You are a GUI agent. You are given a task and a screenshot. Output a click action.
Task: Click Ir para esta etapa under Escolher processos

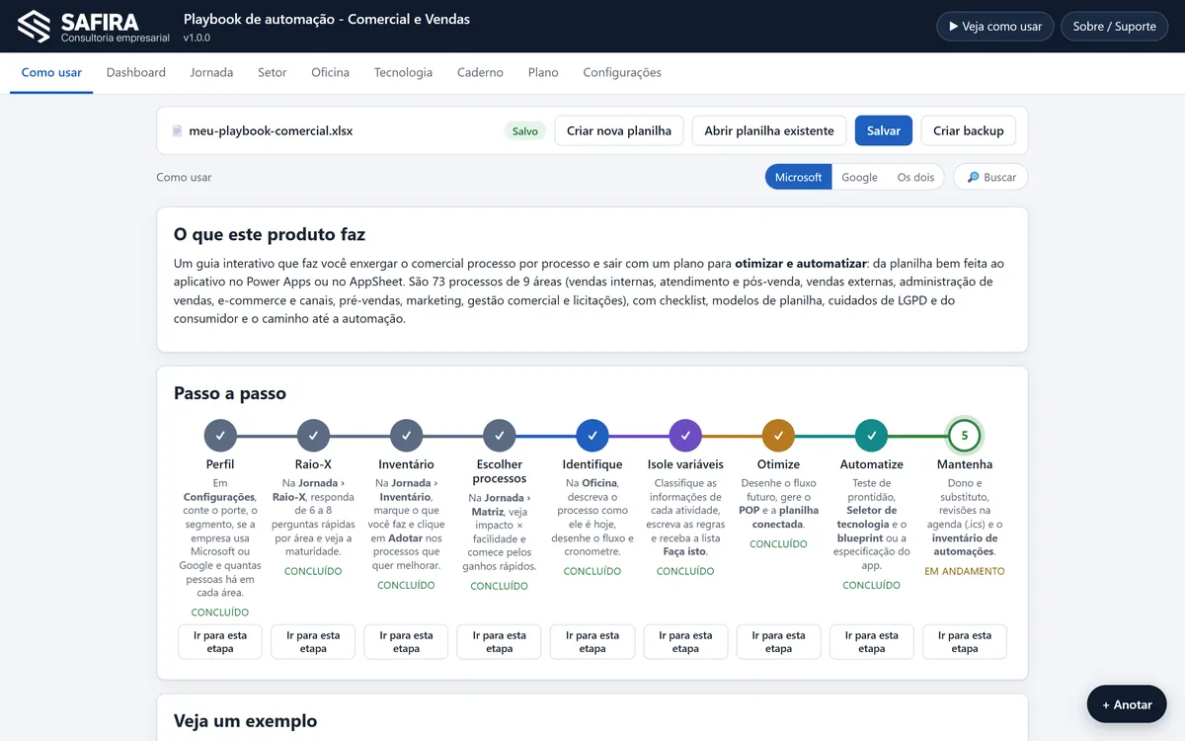500,642
